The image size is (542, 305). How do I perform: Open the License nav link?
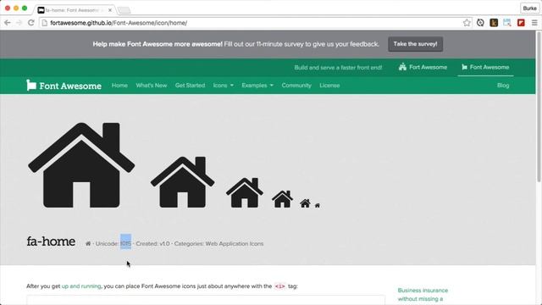tap(329, 86)
